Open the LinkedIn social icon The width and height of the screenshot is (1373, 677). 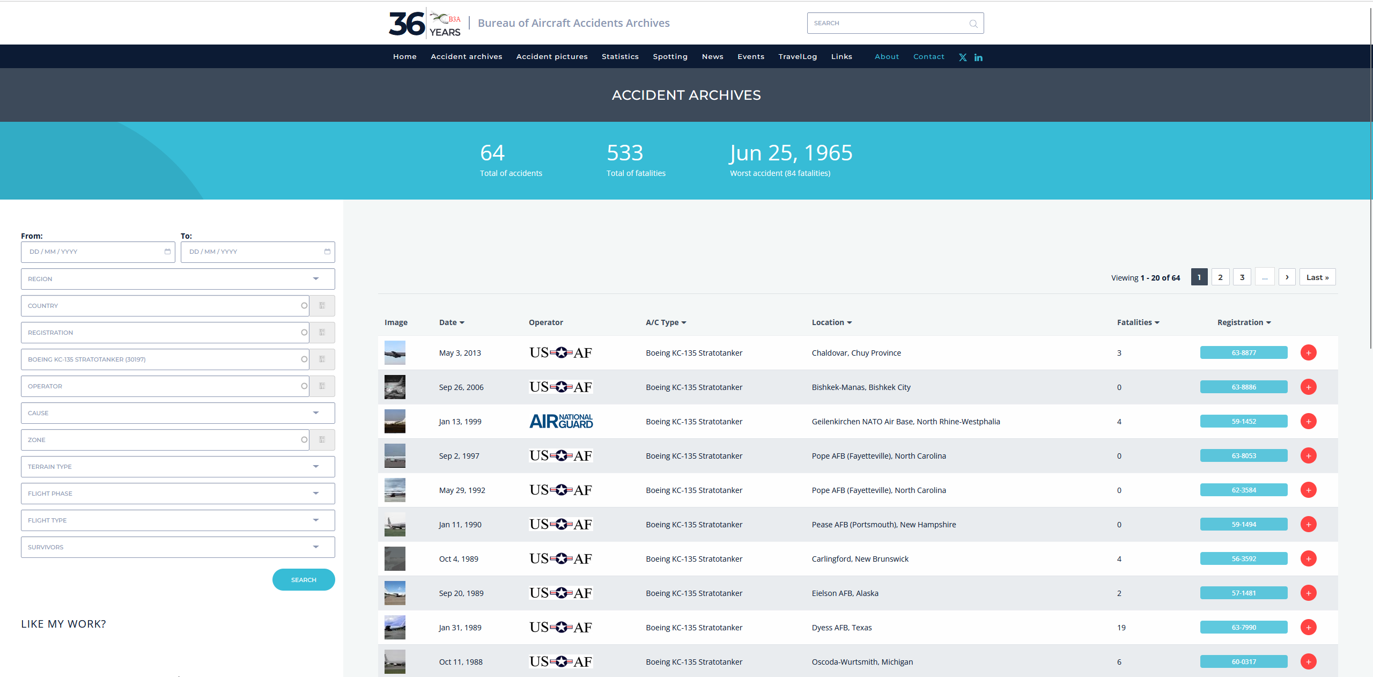(x=978, y=57)
